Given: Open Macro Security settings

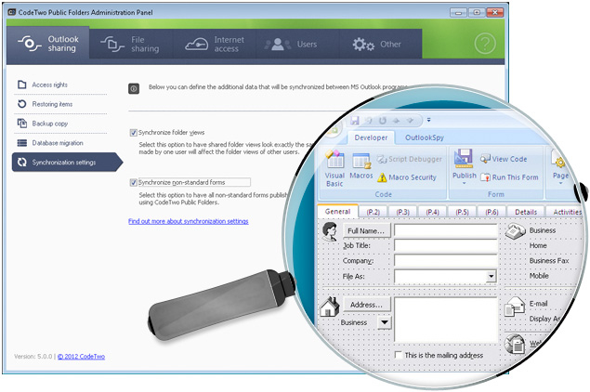Looking at the screenshot, I should click(407, 177).
